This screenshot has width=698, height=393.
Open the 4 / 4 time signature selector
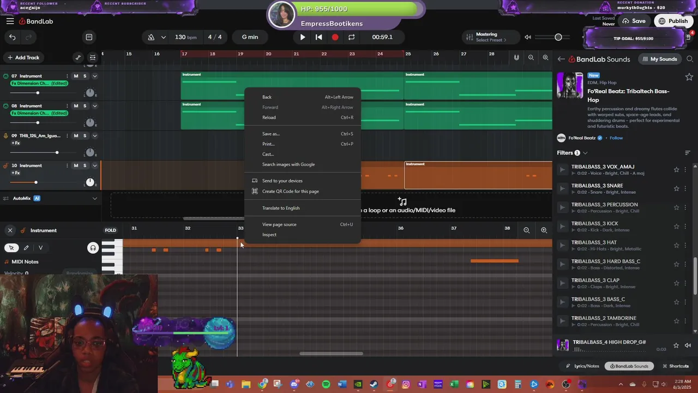tap(215, 37)
